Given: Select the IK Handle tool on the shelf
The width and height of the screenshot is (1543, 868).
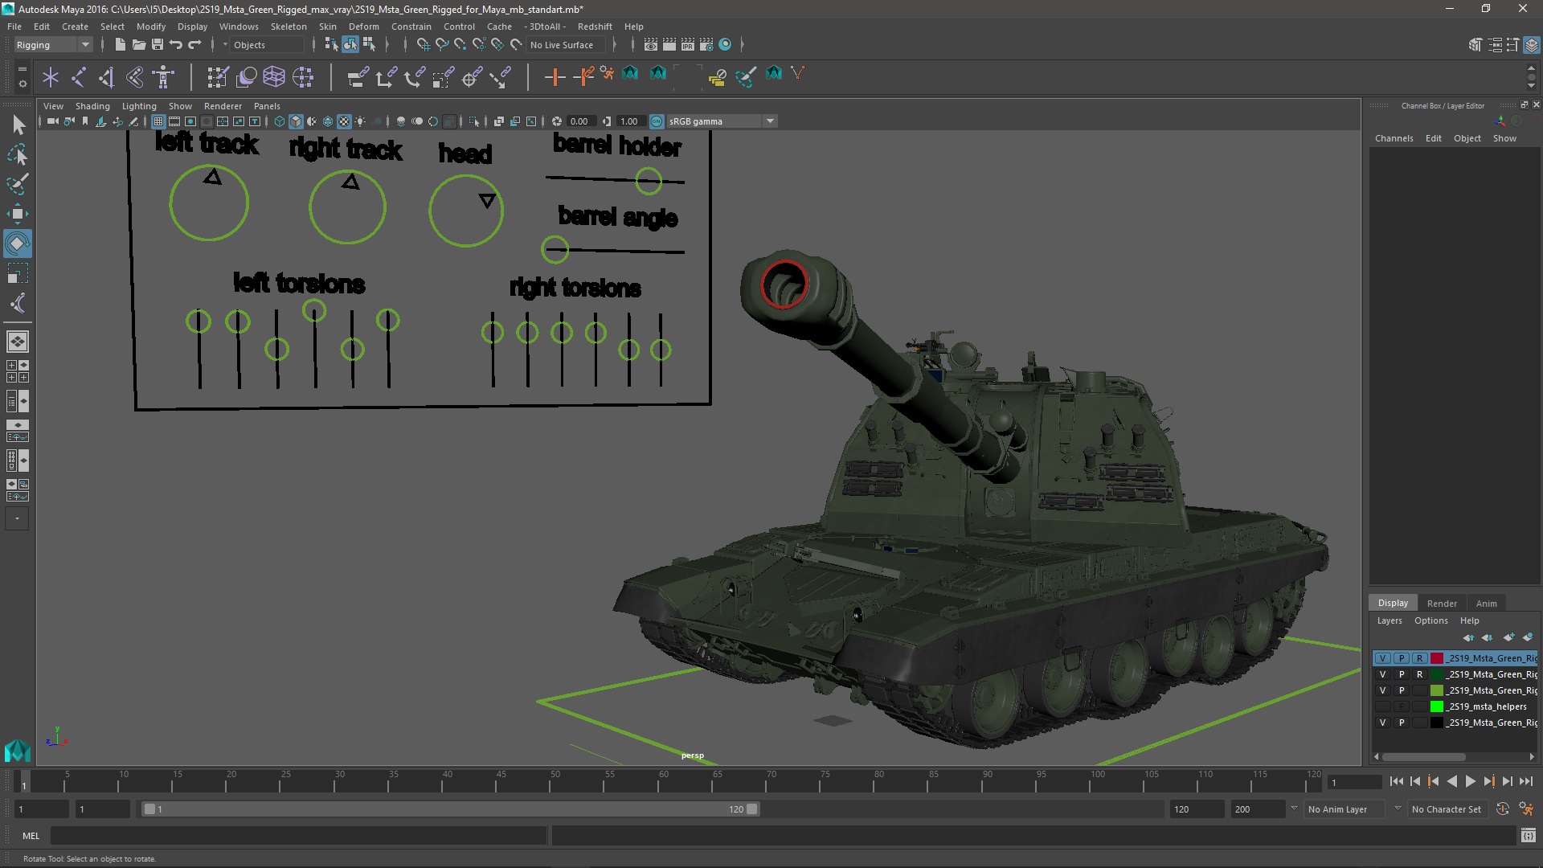Looking at the screenshot, I should click(x=106, y=77).
